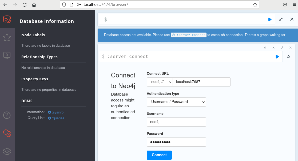The width and height of the screenshot is (298, 161).
Task: Click the Database Information title
Action: click(47, 21)
